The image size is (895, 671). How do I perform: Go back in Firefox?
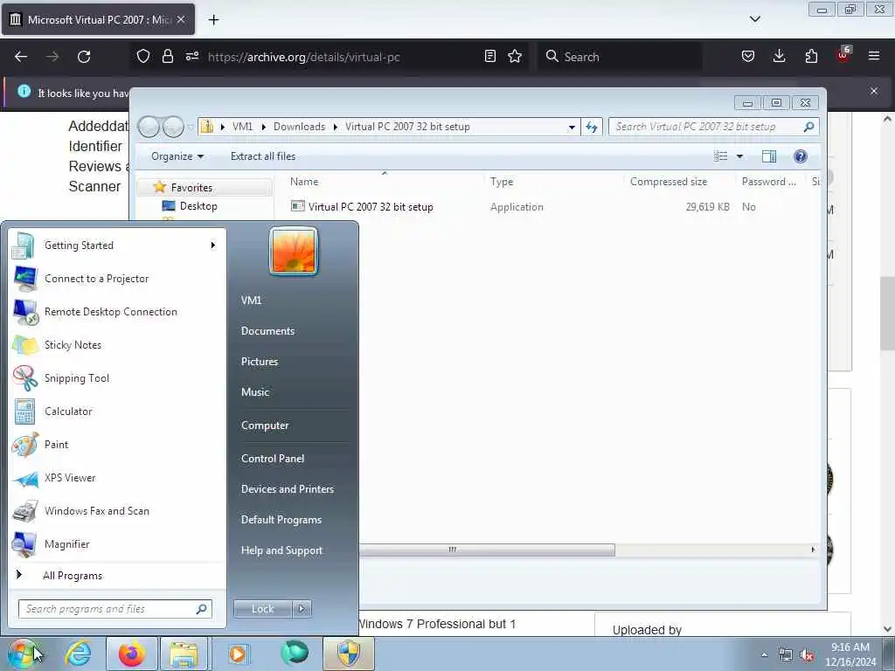pos(21,57)
